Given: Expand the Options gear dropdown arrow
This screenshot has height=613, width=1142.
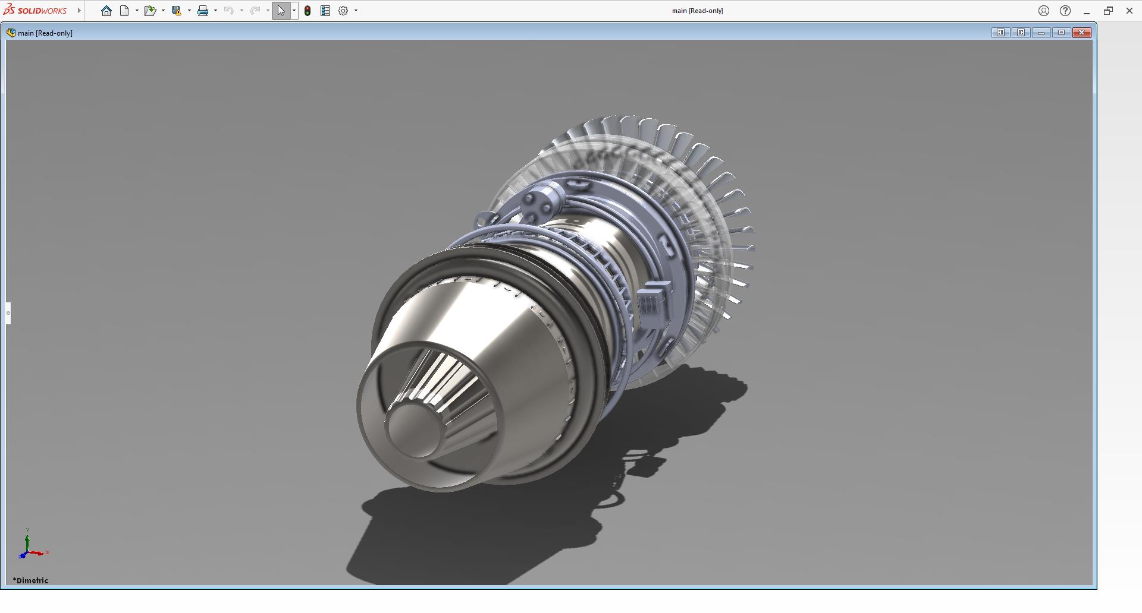Looking at the screenshot, I should coord(356,11).
